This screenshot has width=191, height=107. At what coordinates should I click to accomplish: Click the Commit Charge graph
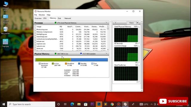(x=126, y=54)
